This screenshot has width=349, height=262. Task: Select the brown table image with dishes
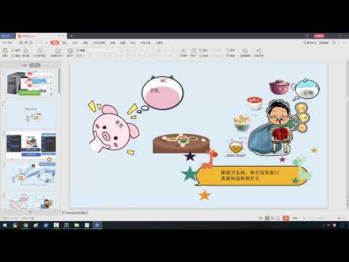(x=181, y=143)
